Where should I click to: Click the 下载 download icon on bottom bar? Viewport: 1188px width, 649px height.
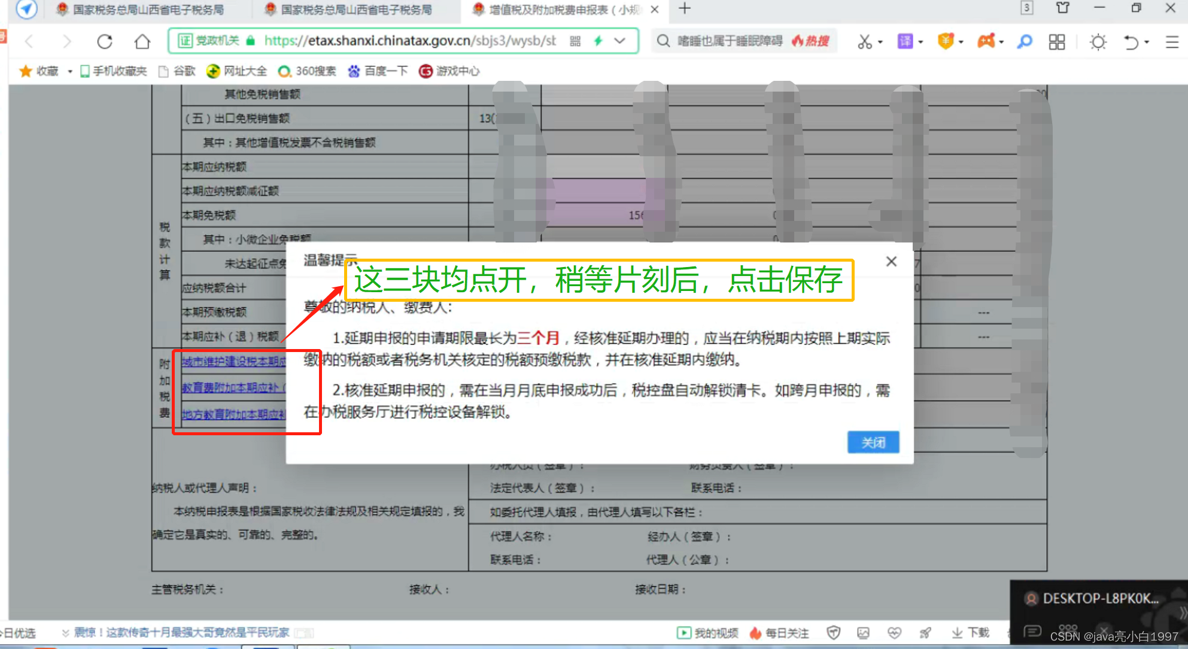(x=969, y=632)
